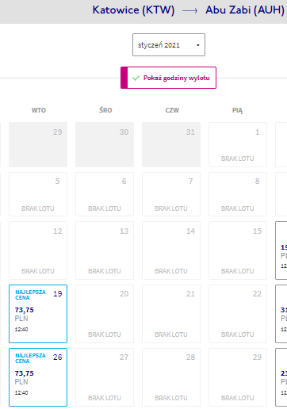Click the Abu Zabi (AUH) destination heading
Viewport: 287px width, 409px height.
point(245,10)
